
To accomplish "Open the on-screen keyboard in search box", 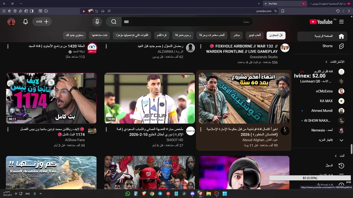I will 127,22.
